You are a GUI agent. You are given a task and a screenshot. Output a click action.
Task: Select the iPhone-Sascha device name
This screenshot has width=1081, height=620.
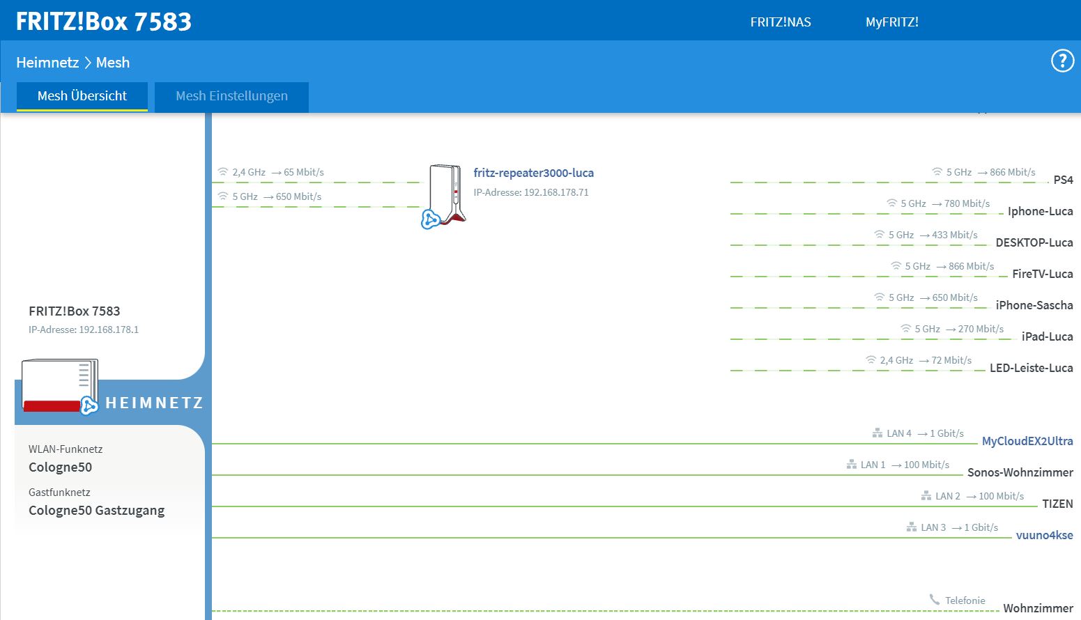[1034, 305]
